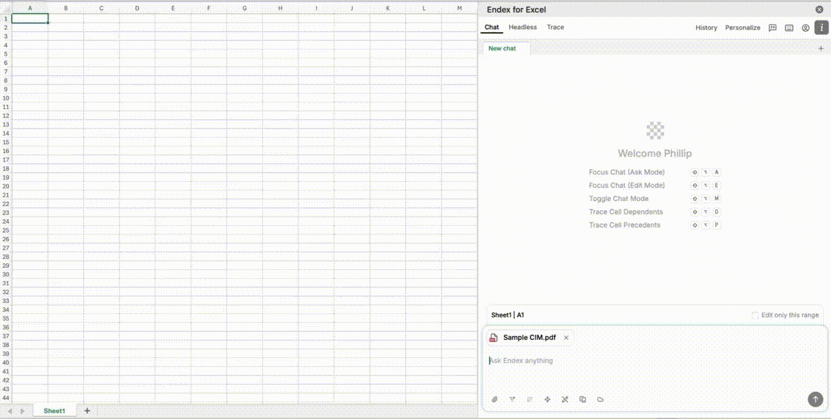Add a new chat tab with plus
This screenshot has width=831, height=419.
point(821,49)
